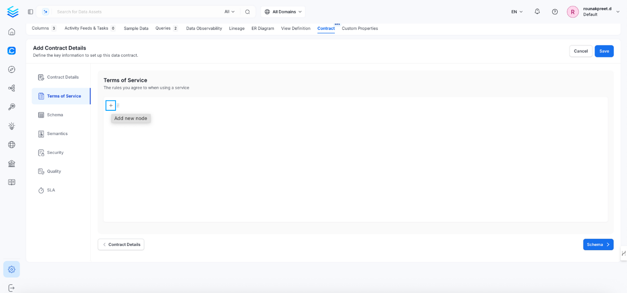Expand the All Domains dropdown
The height and width of the screenshot is (293, 627).
pyautogui.click(x=283, y=12)
